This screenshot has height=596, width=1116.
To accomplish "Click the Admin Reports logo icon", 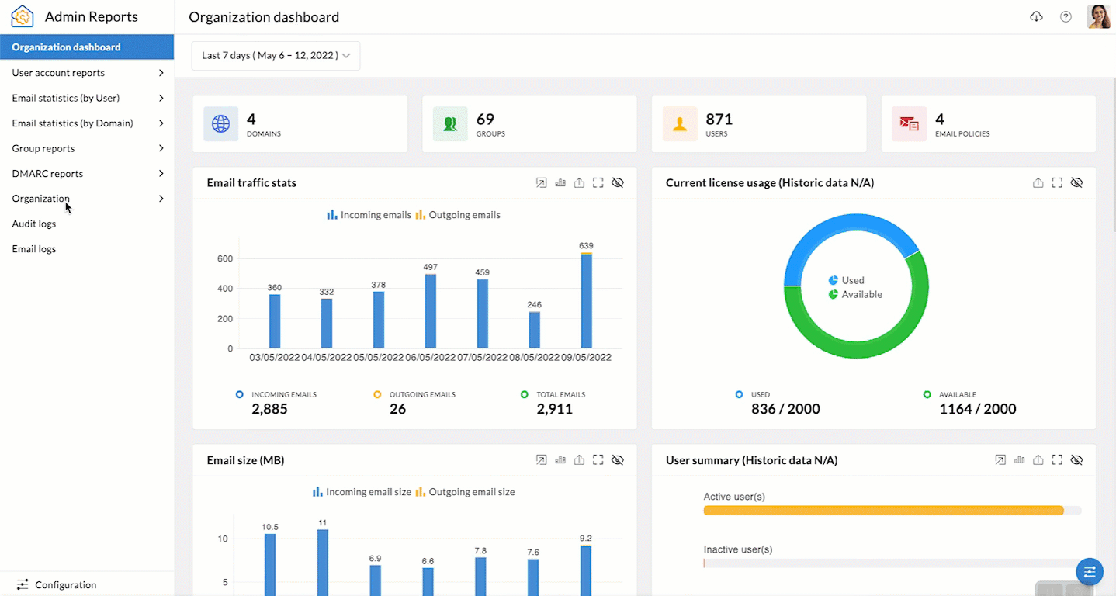I will tap(22, 16).
